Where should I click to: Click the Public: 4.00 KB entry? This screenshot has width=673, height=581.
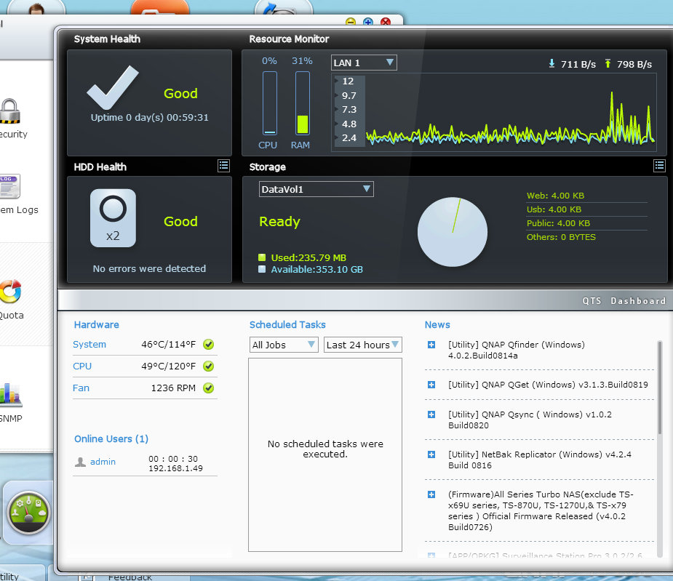[x=558, y=223]
